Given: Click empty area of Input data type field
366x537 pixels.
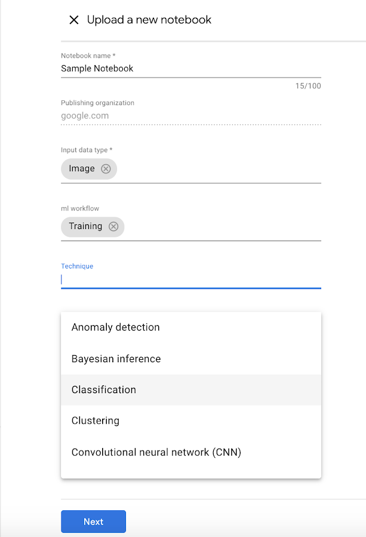Looking at the screenshot, I should point(221,169).
